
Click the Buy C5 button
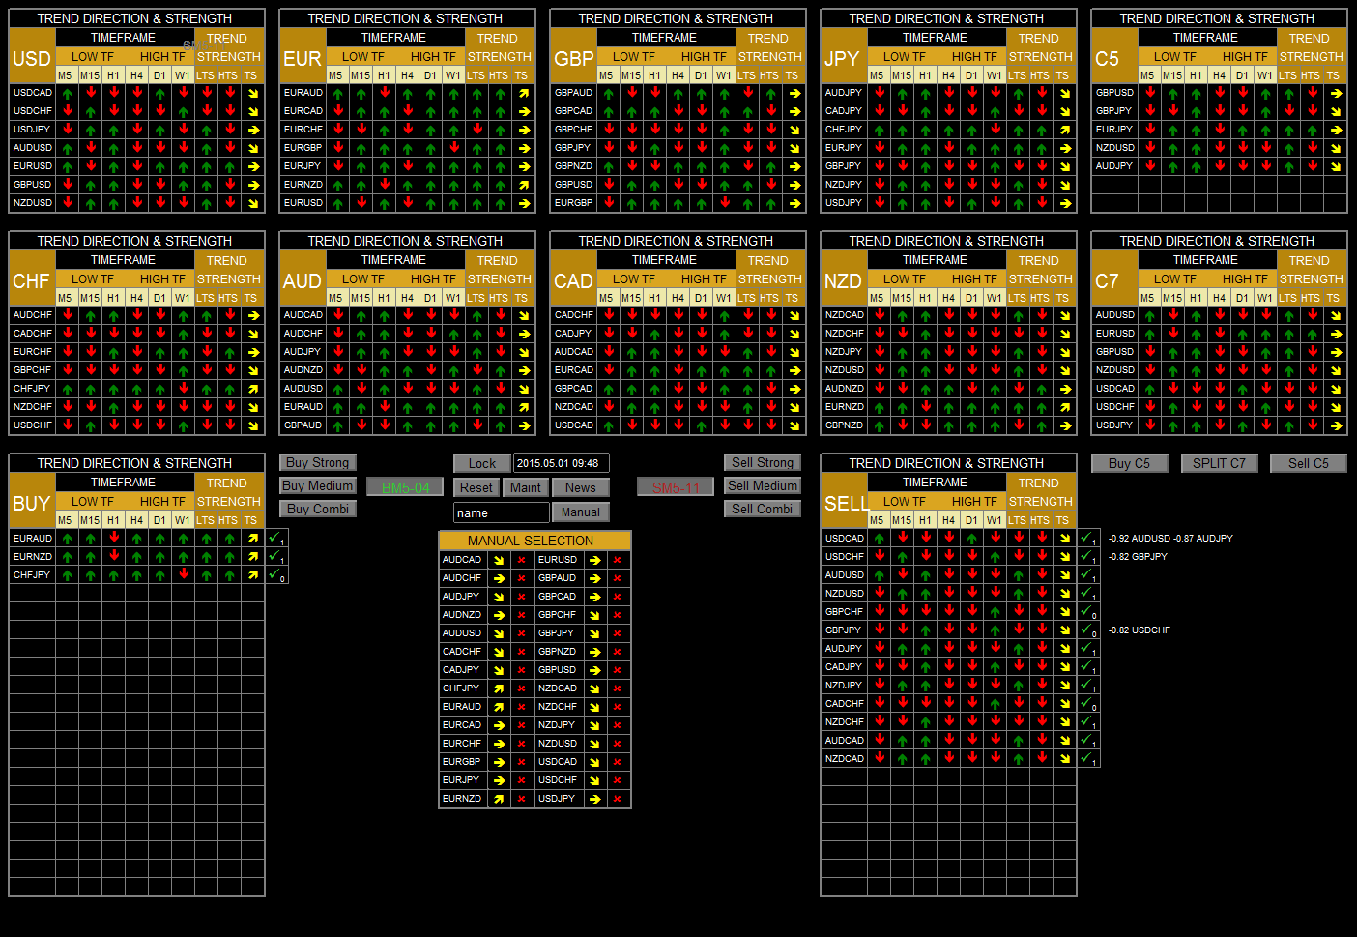[1129, 464]
